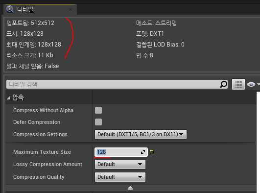The height and width of the screenshot is (193, 260).
Task: Click the 메소드: 스트리밍 text
Action: [x=156, y=23]
